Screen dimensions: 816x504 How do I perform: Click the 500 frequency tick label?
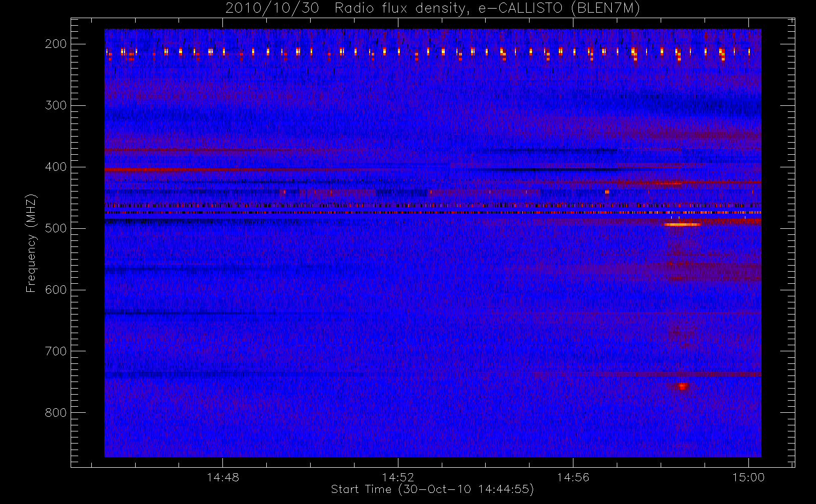[x=55, y=228]
